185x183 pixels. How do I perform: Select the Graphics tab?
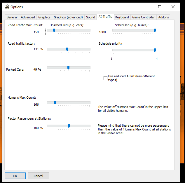pos(44,17)
